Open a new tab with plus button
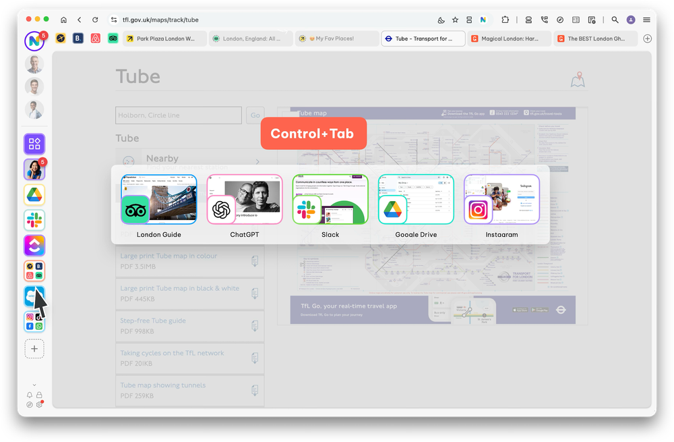 pos(648,38)
